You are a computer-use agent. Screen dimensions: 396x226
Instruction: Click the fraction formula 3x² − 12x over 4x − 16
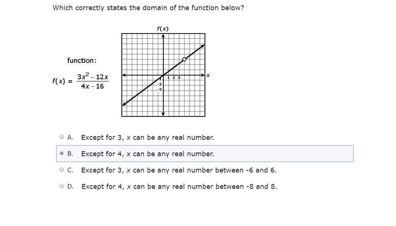point(93,81)
